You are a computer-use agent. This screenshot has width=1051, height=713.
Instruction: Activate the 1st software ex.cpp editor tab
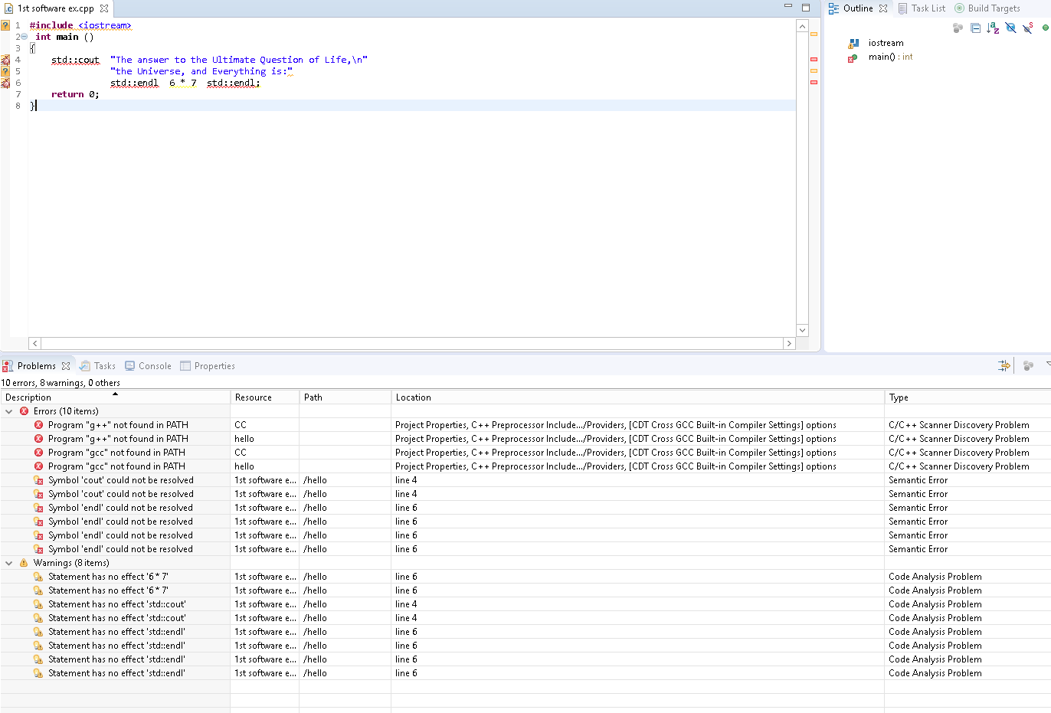coord(55,8)
